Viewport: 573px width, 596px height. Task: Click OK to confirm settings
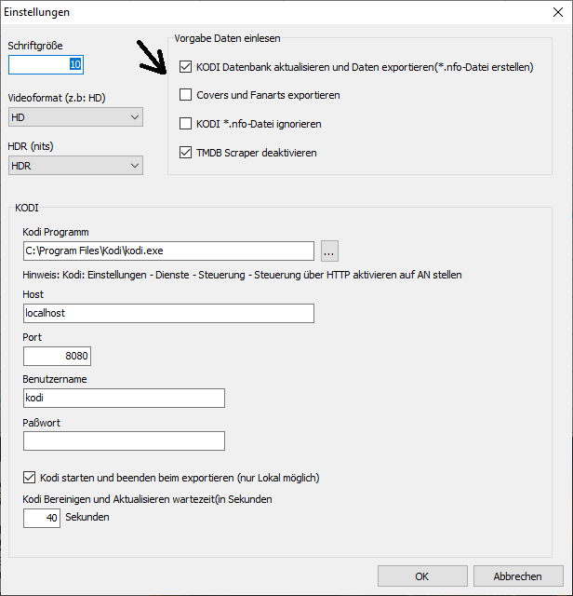pos(422,576)
